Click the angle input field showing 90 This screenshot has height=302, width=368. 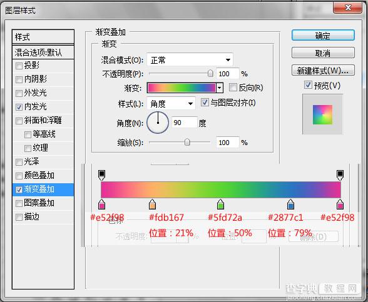coord(184,123)
